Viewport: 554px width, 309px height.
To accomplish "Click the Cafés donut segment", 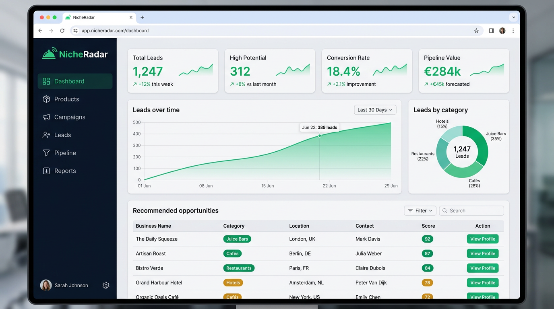I will (x=464, y=171).
